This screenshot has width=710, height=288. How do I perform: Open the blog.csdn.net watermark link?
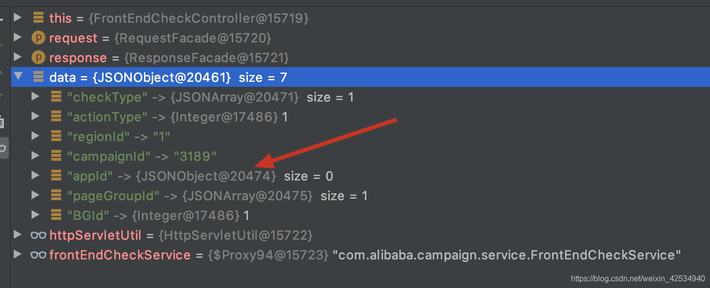click(638, 279)
